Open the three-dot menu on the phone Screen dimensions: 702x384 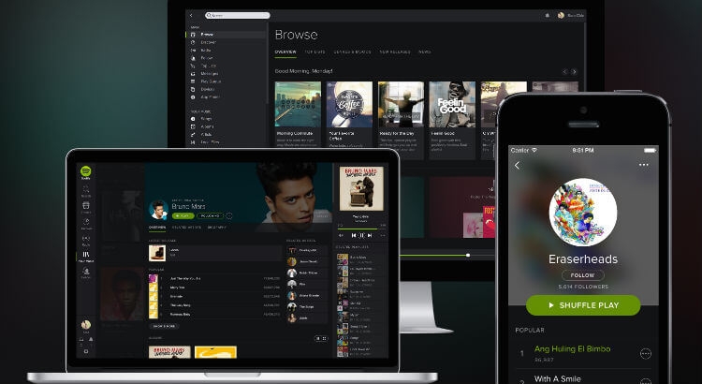tap(644, 165)
